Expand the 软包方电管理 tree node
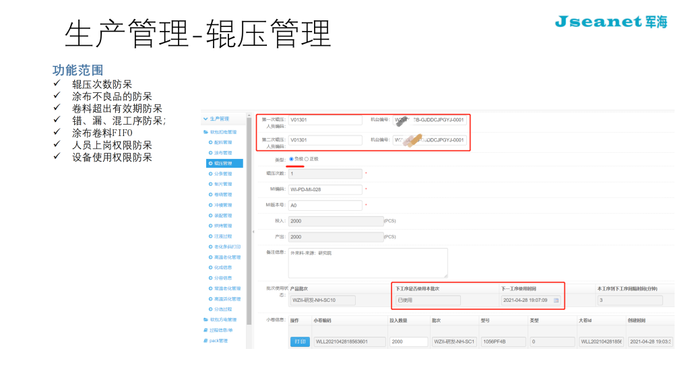The width and height of the screenshot is (690, 388). coord(222,319)
